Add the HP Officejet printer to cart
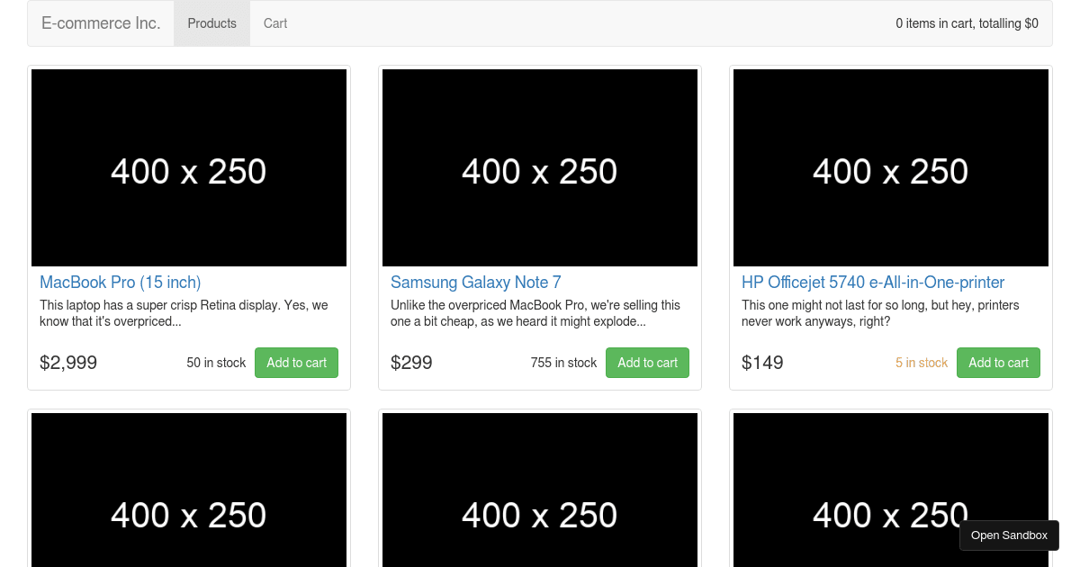 point(998,363)
